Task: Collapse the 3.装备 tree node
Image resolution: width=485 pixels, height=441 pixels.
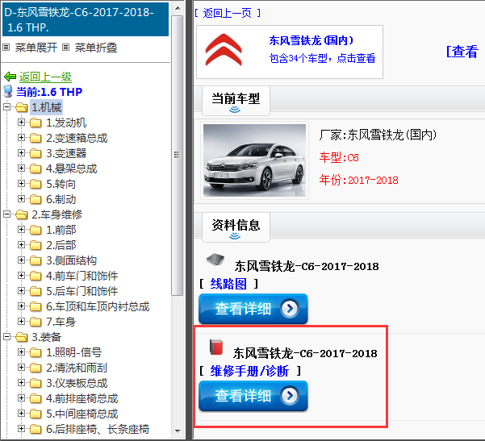Action: 6,337
